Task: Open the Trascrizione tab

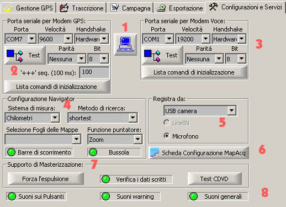Action: (x=82, y=8)
